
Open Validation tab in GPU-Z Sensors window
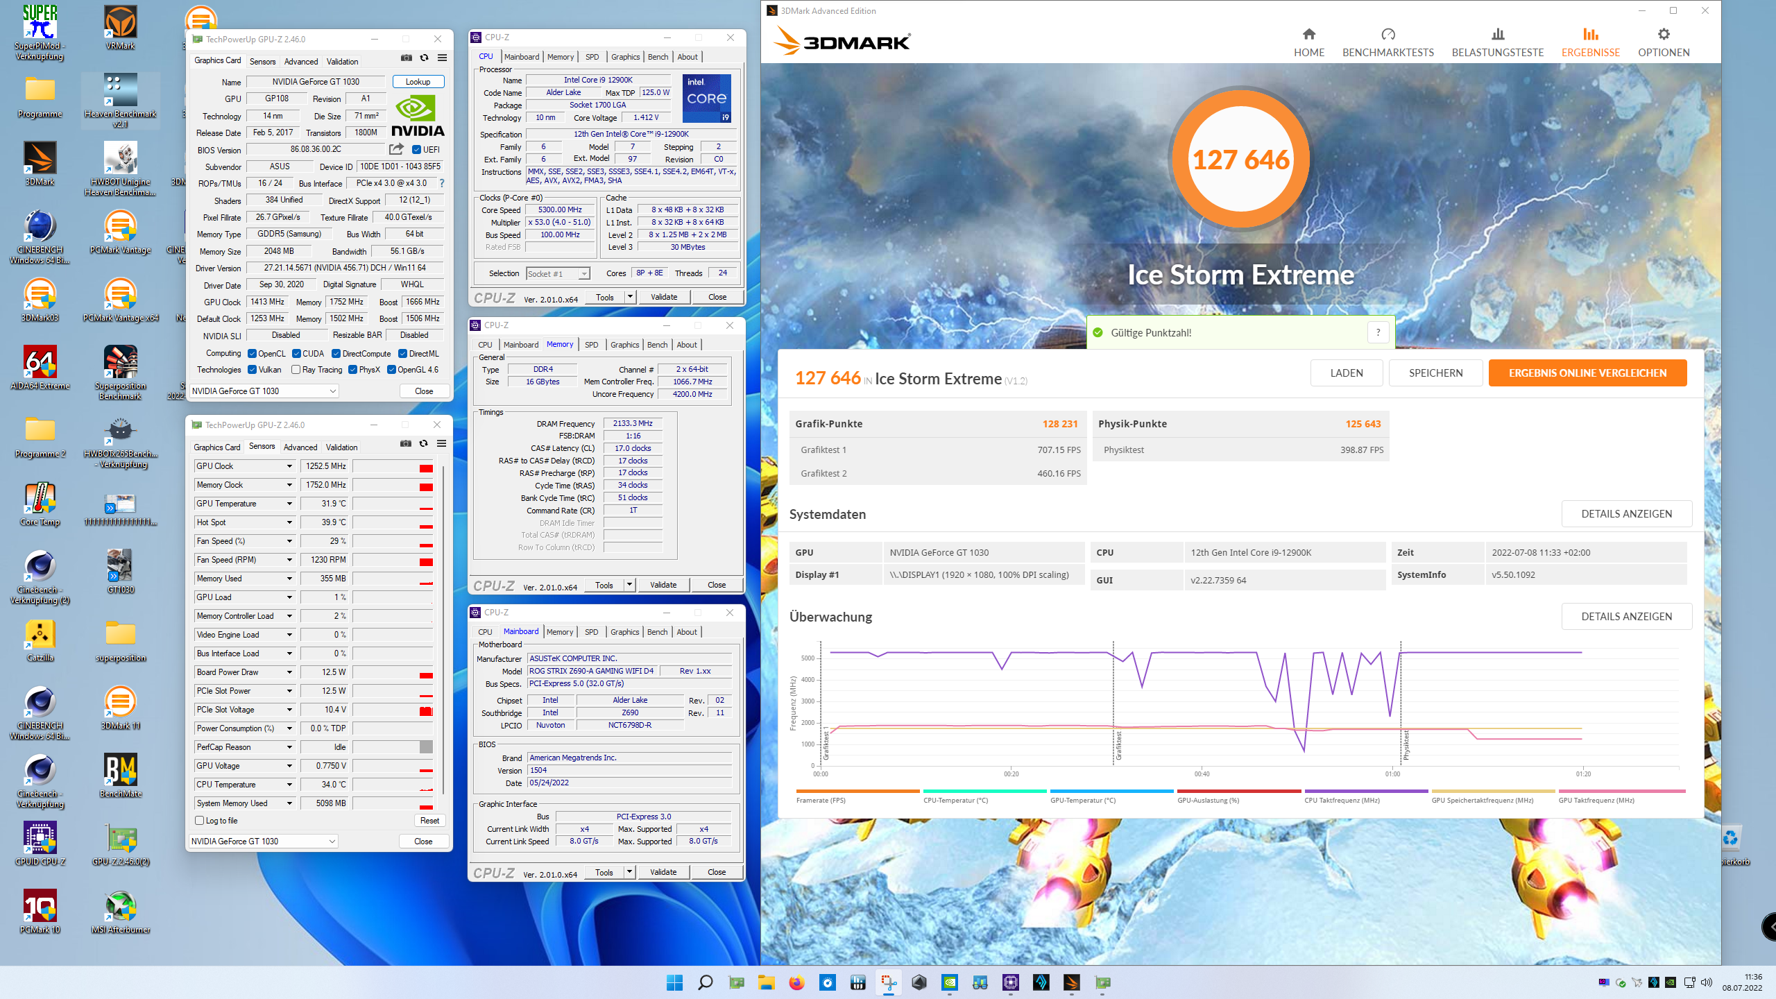(342, 447)
